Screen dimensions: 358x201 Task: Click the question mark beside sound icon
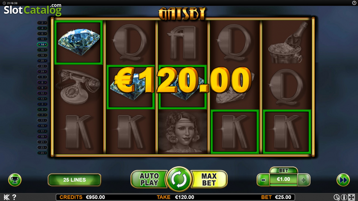click(14, 197)
